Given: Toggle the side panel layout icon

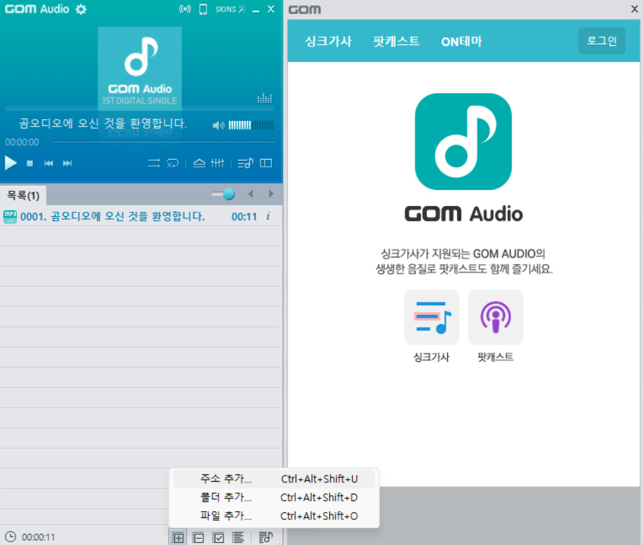Looking at the screenshot, I should (266, 163).
